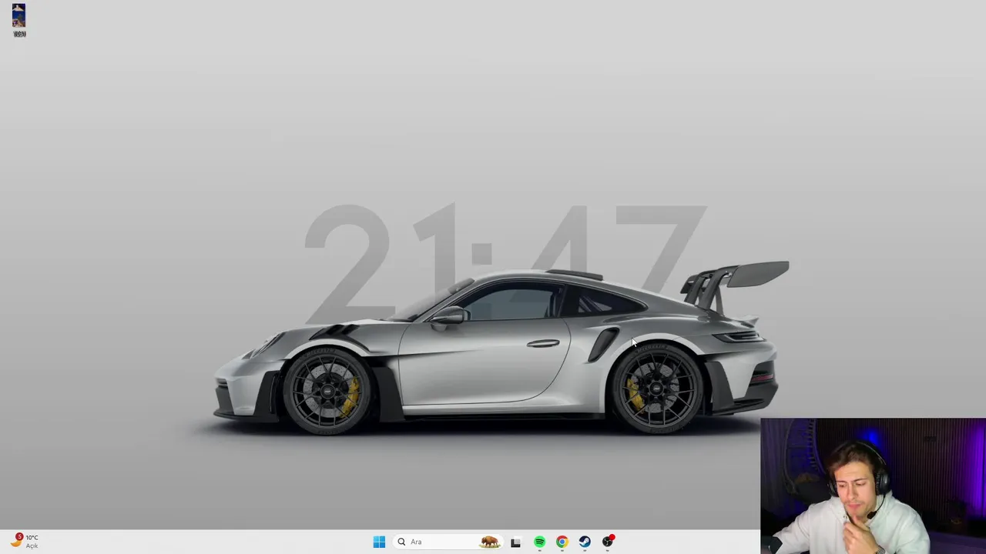Open Steam from the taskbar
The image size is (986, 554).
[585, 542]
